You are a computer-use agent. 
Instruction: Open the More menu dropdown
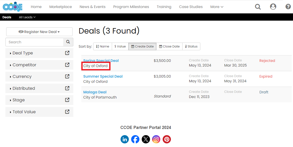point(217,7)
